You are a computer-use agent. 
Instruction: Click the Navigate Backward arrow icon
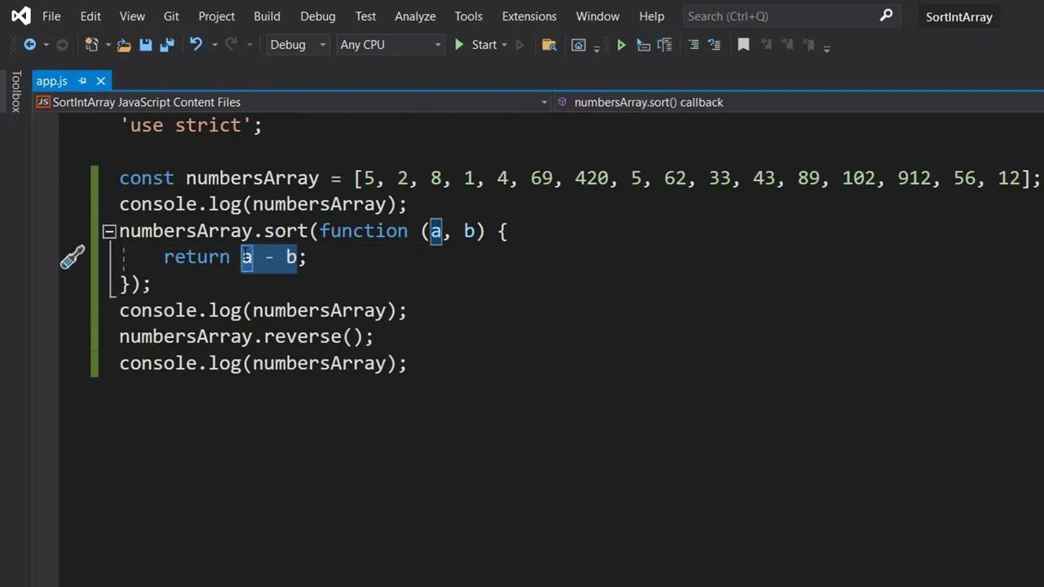(30, 45)
